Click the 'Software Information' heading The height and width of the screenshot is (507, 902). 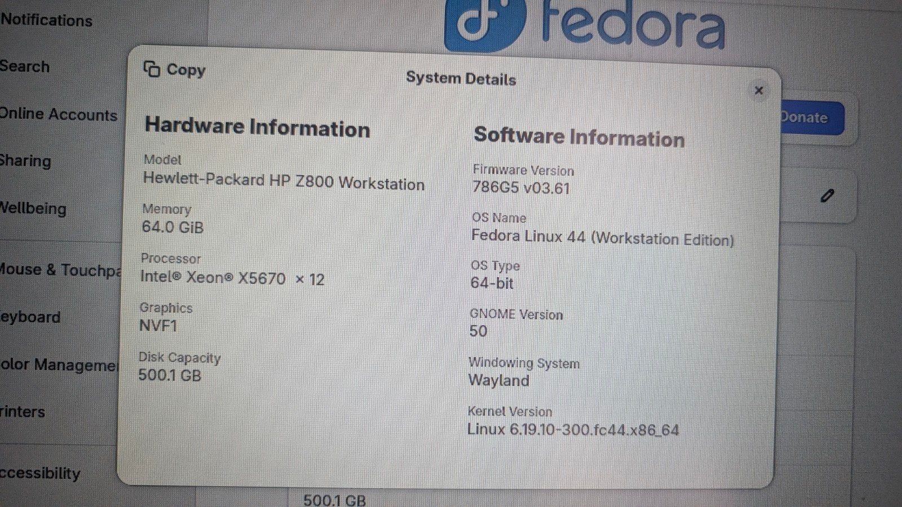tap(580, 136)
